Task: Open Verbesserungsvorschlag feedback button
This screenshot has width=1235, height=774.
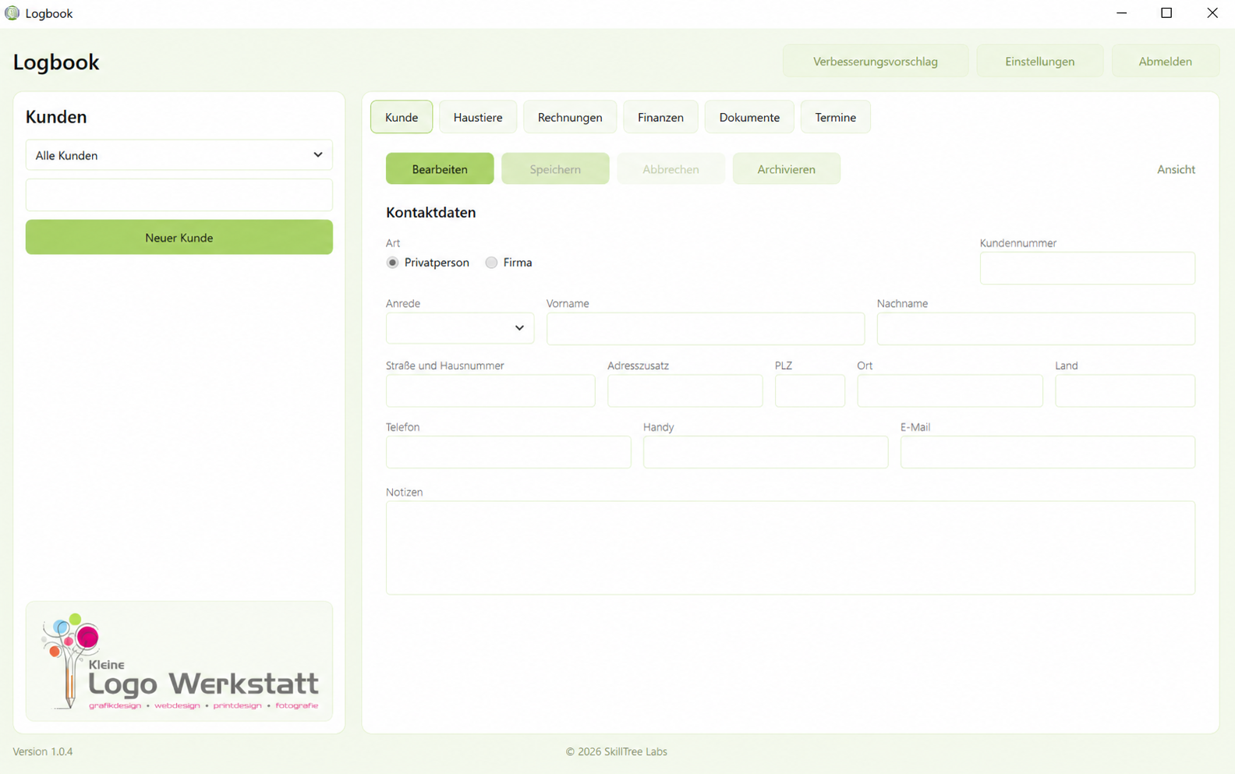Action: (x=876, y=62)
